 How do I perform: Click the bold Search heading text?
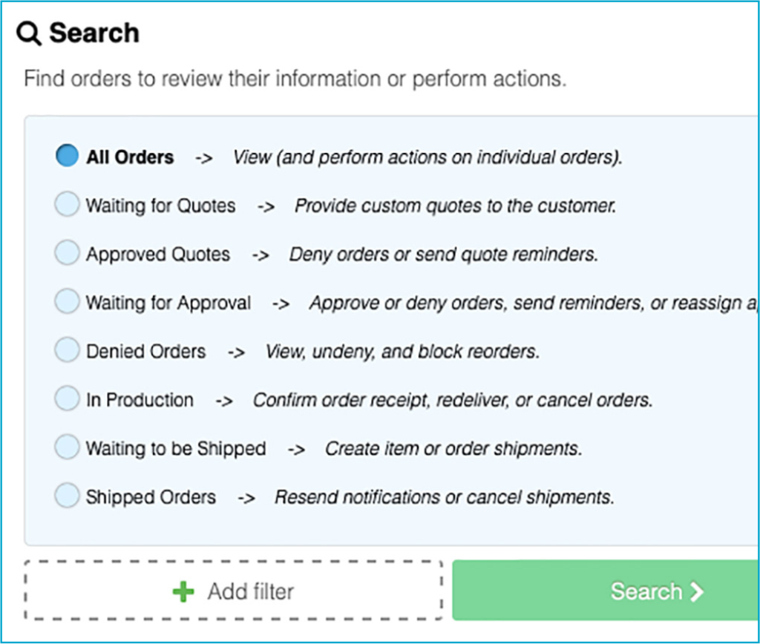[94, 33]
